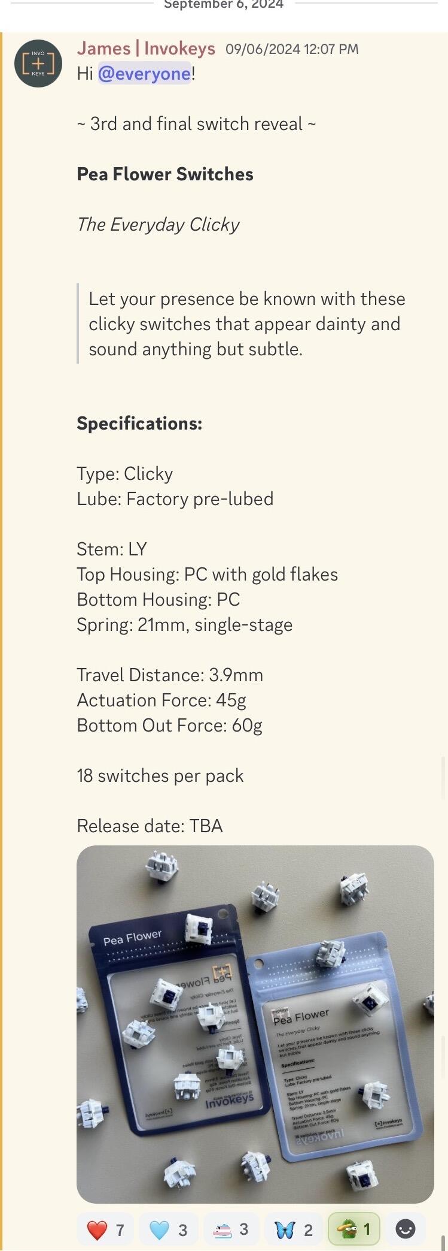448x1251 pixels.
Task: Tap the September 6, 2024 date divider
Action: [x=224, y=5]
